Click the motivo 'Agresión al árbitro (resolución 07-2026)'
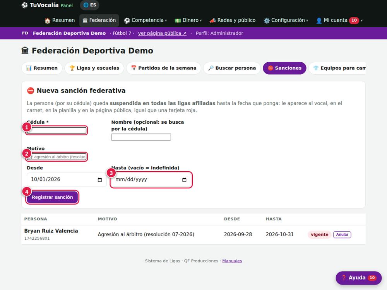 pyautogui.click(x=146, y=235)
